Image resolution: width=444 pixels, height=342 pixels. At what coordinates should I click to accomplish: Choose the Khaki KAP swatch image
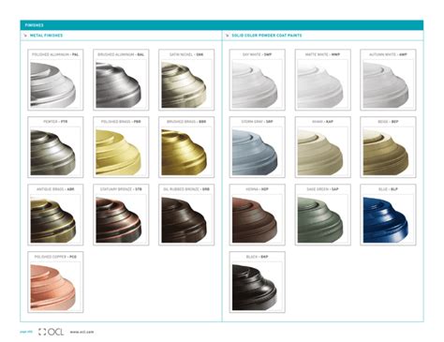pos(320,153)
